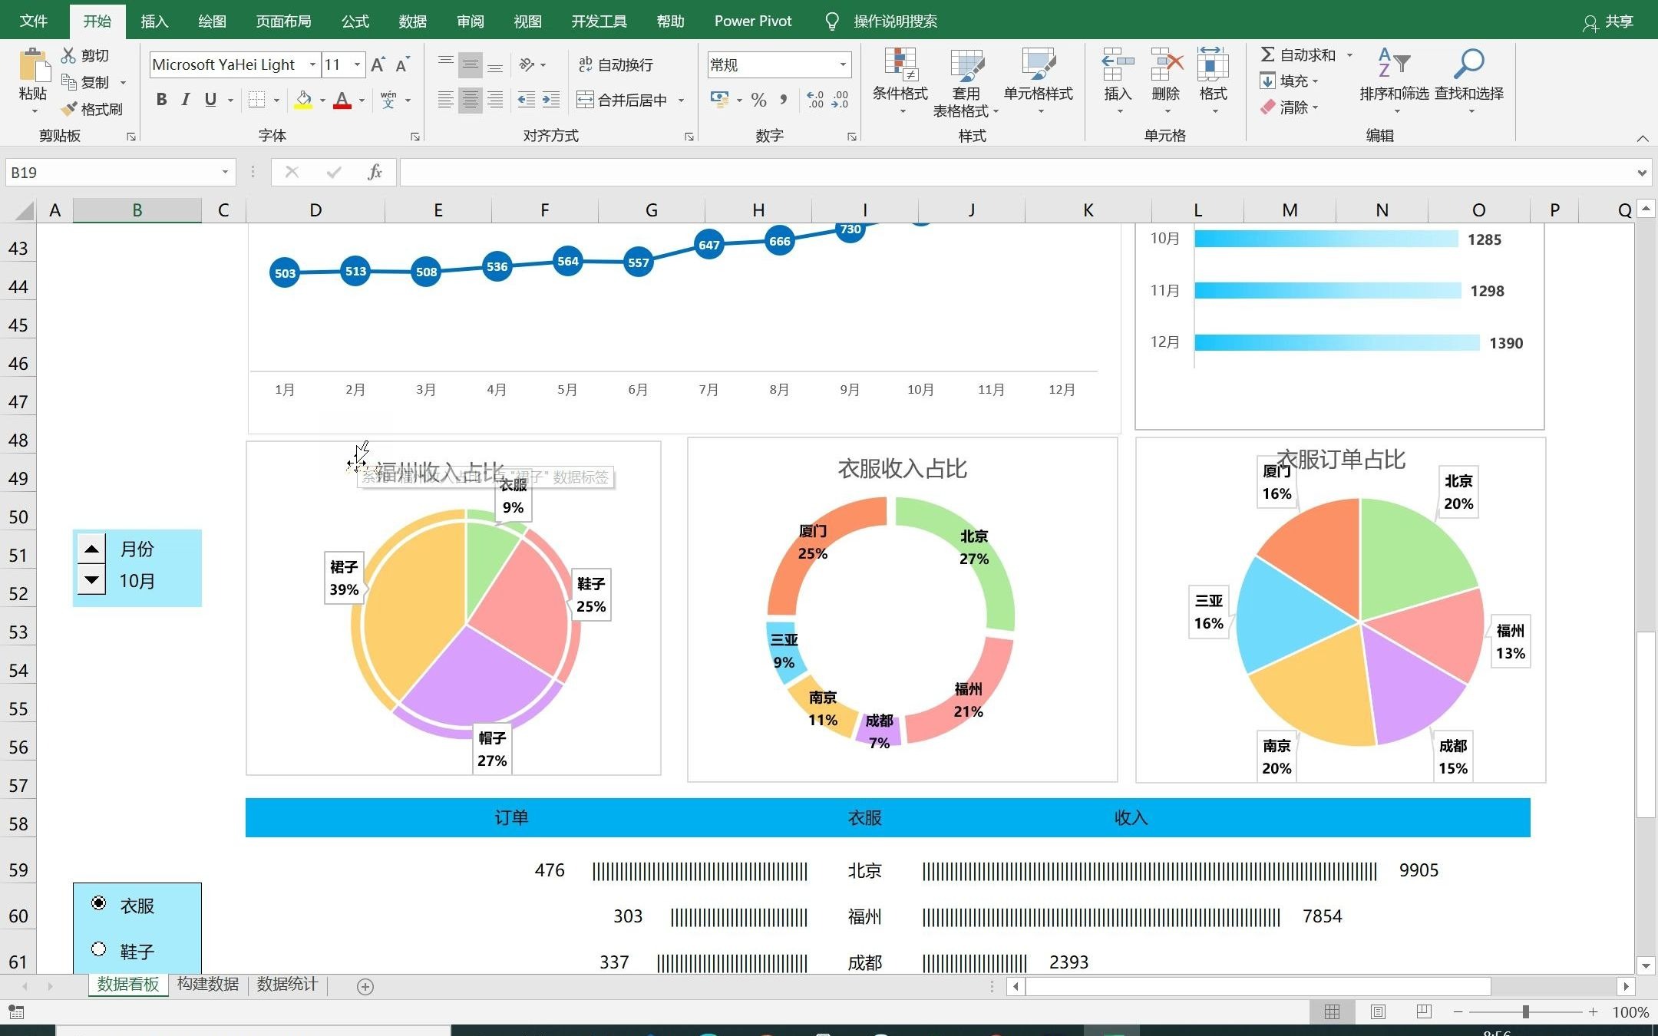Click the top align icon

445,64
